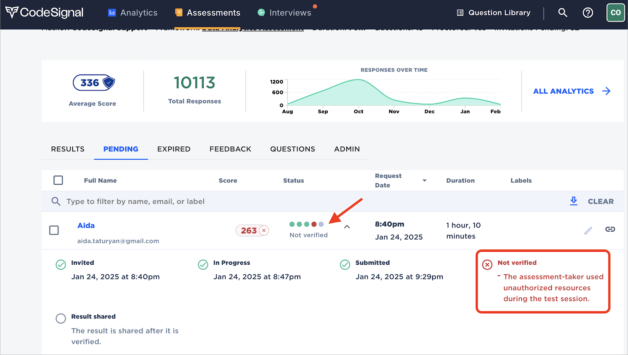Image resolution: width=628 pixels, height=355 pixels.
Task: Click the average score 336 shield badge
Action: [x=94, y=83]
